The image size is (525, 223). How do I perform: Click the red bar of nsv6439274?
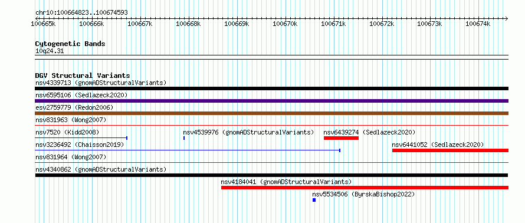coord(341,138)
